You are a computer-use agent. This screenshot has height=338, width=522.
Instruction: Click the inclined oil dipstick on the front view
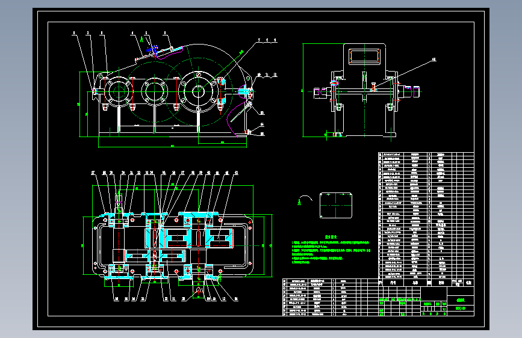coord(241,112)
